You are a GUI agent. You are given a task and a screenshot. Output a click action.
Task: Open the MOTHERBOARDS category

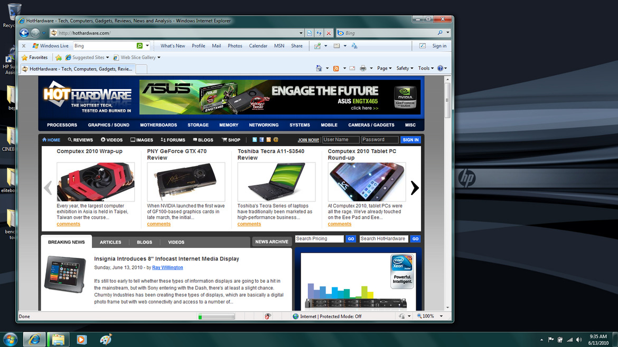pos(158,125)
